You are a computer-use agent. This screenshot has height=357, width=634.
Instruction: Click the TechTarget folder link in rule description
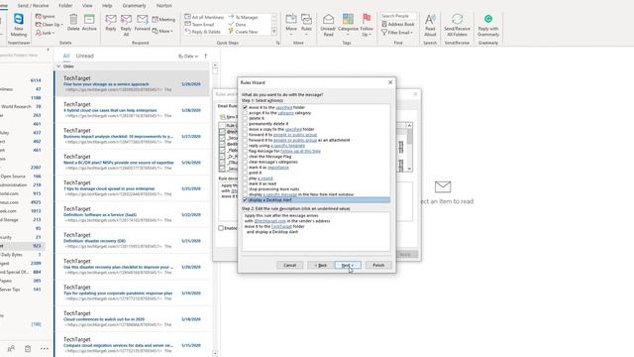(x=281, y=227)
